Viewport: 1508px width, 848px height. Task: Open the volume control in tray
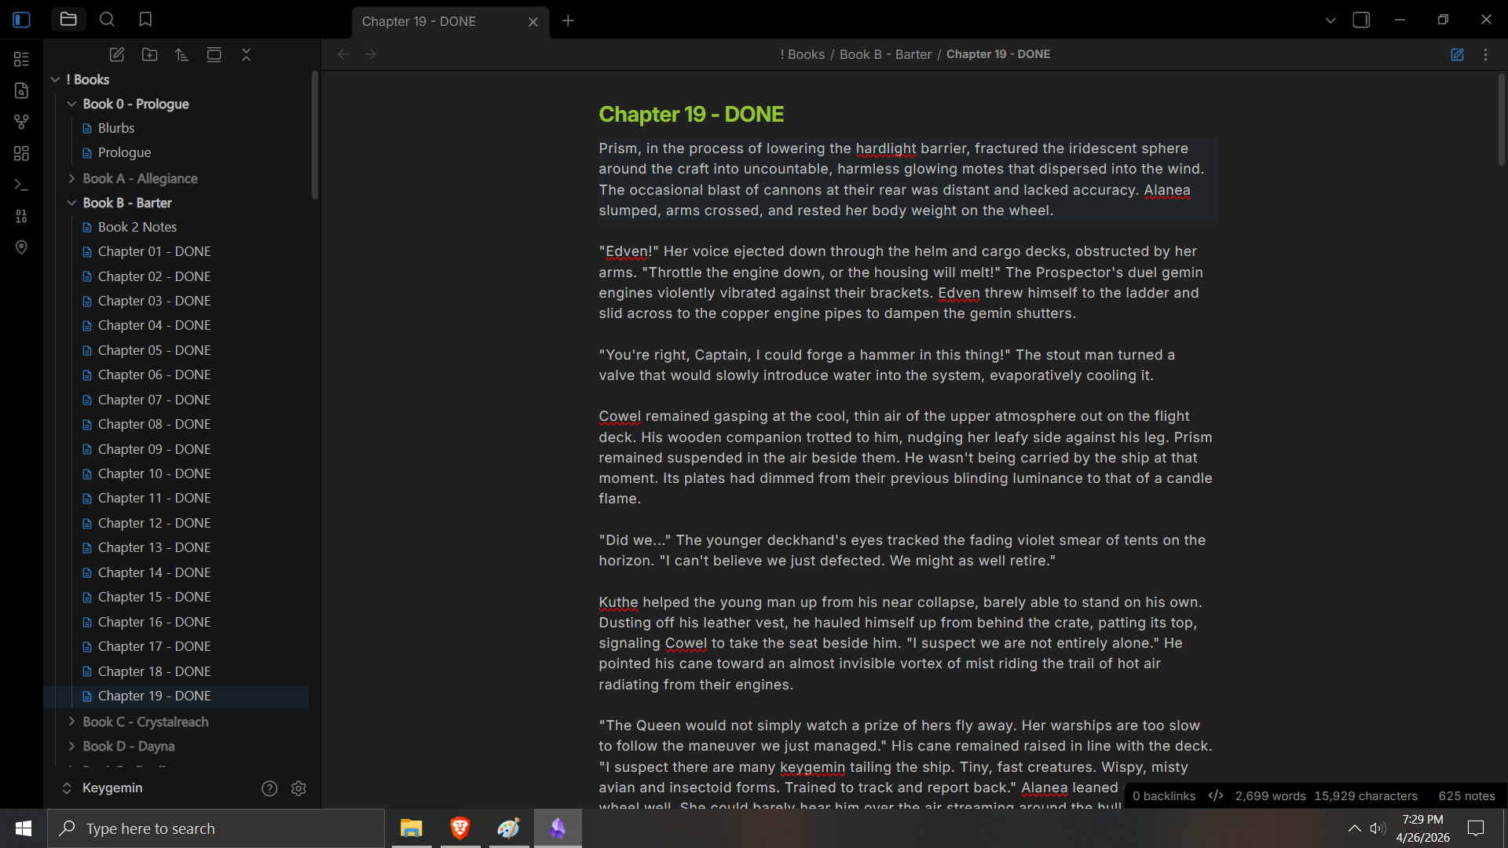pyautogui.click(x=1378, y=828)
